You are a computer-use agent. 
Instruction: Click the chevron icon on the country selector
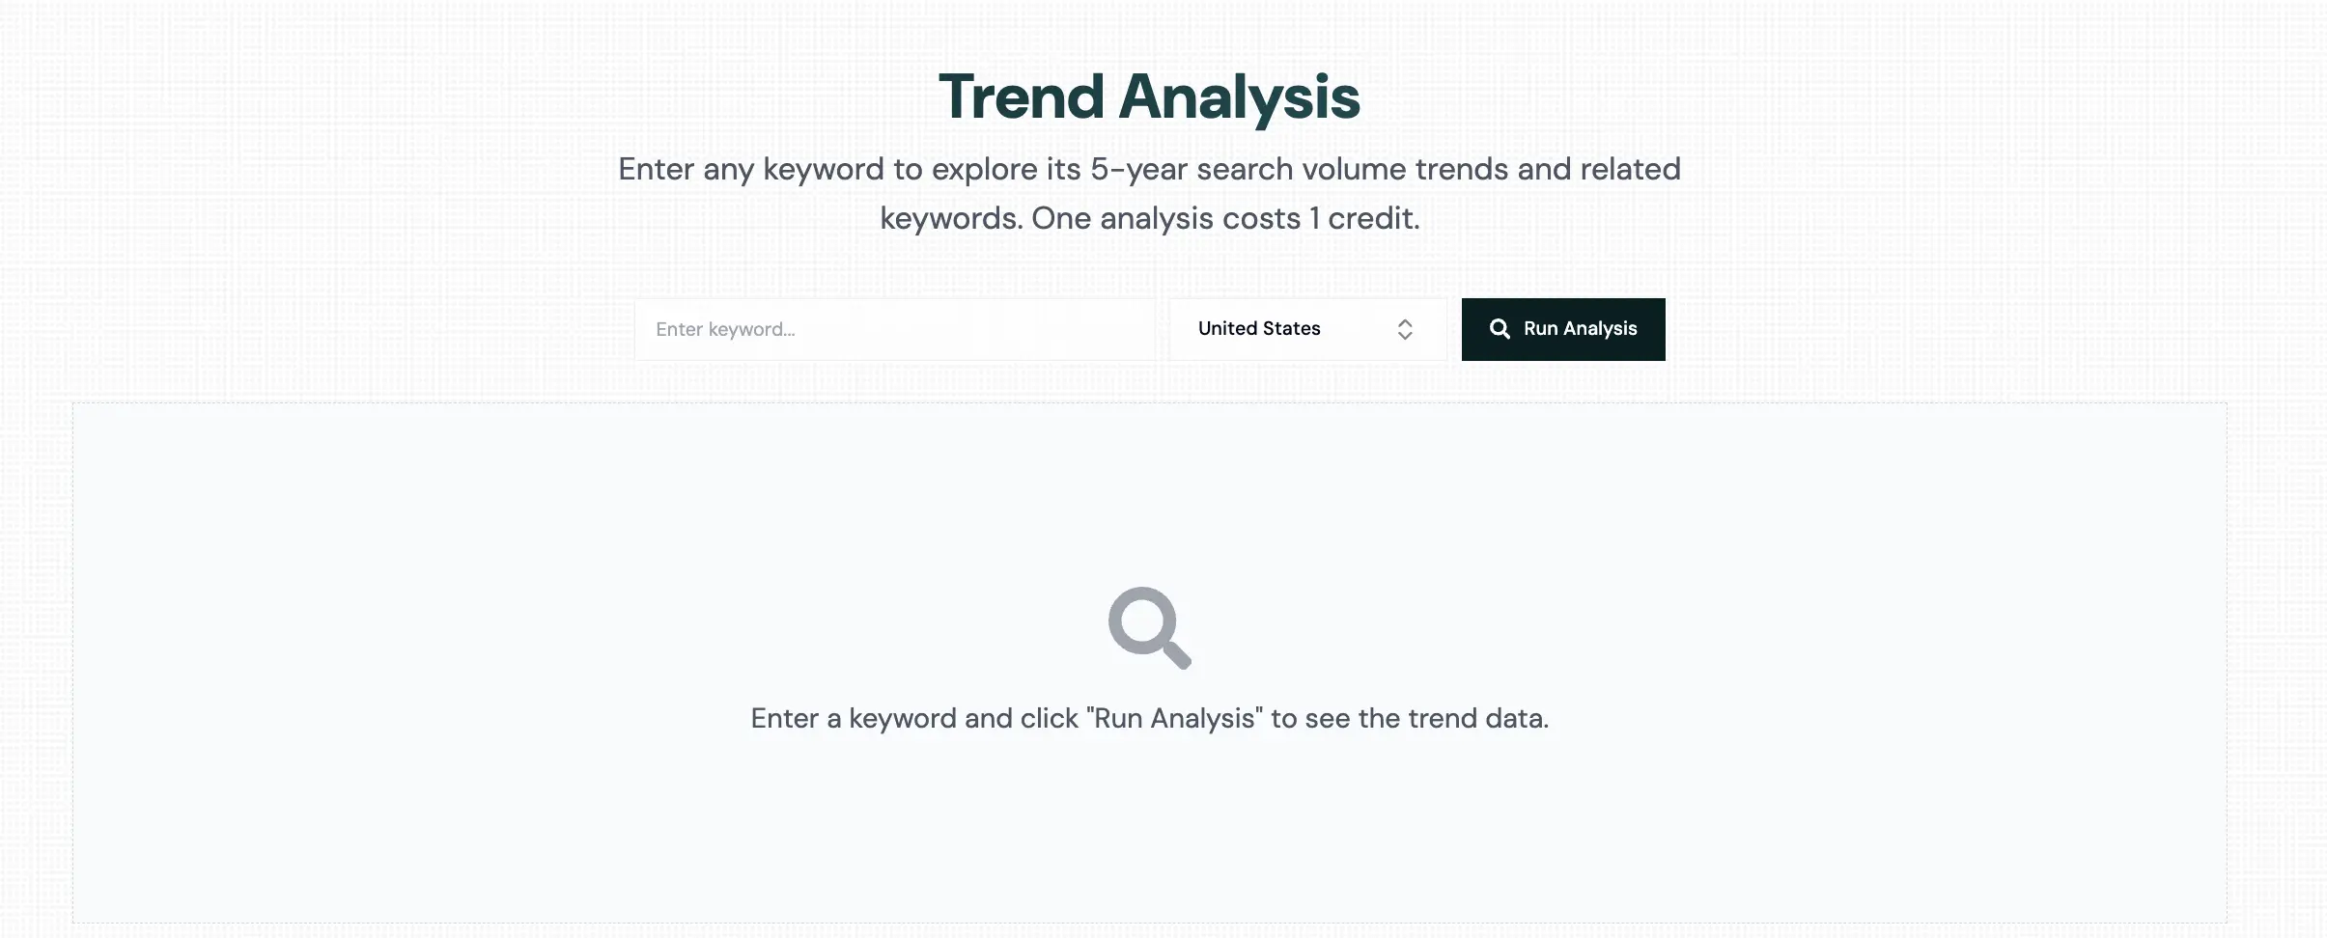1407,329
